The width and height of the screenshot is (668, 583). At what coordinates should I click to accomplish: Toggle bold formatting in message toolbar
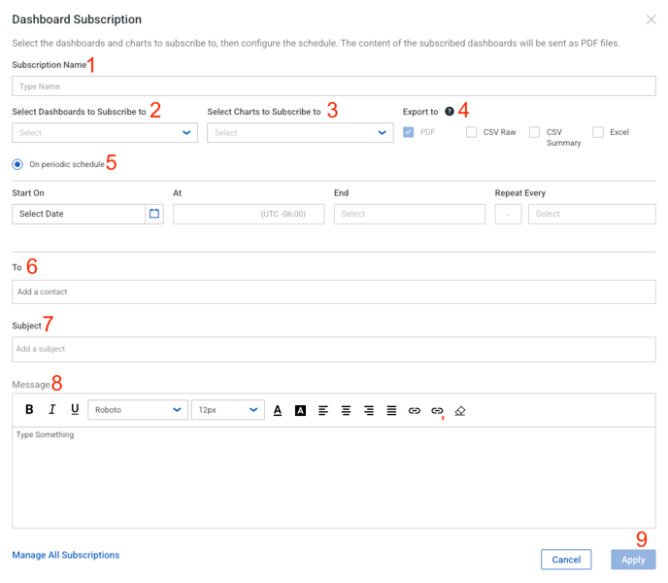pos(29,409)
